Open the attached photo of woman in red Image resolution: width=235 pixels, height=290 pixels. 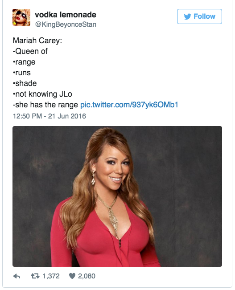click(117, 196)
